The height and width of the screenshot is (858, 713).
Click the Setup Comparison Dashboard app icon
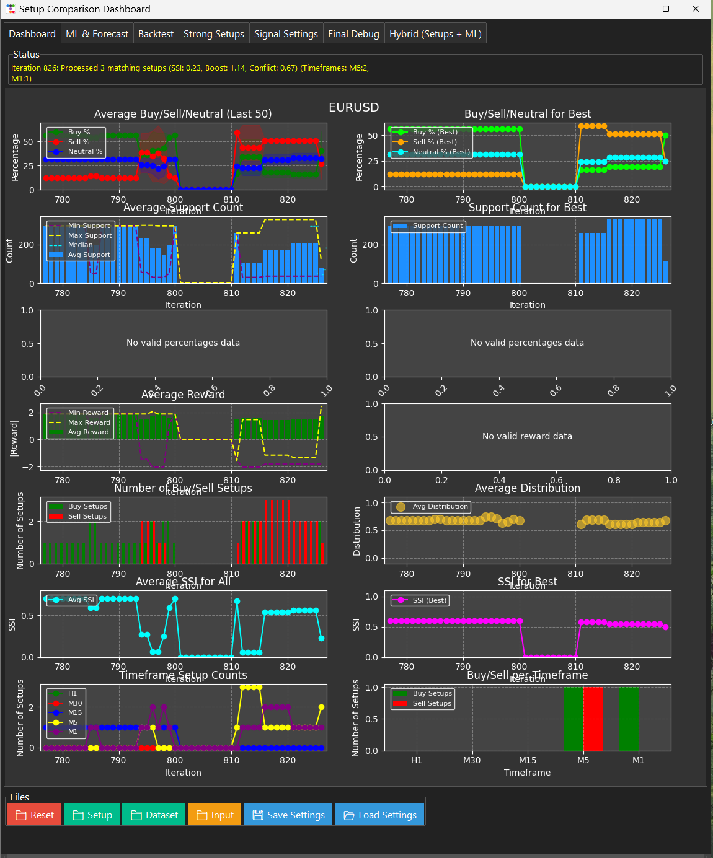10,9
